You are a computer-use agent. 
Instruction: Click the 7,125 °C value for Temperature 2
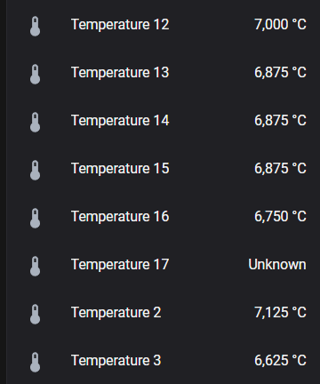[x=280, y=313]
